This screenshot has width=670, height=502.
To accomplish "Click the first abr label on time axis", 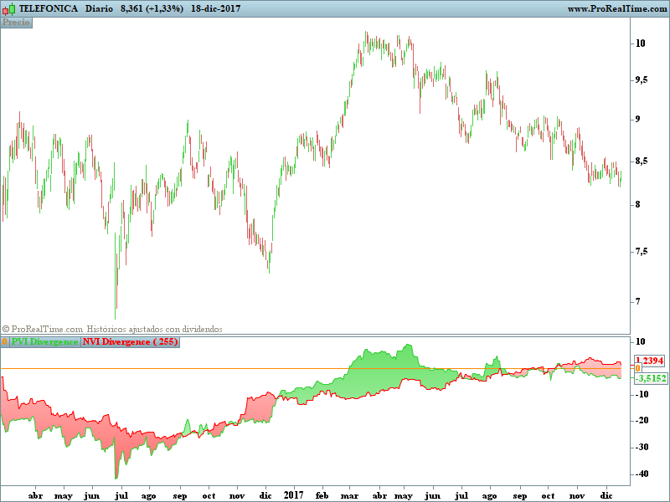I will (35, 495).
